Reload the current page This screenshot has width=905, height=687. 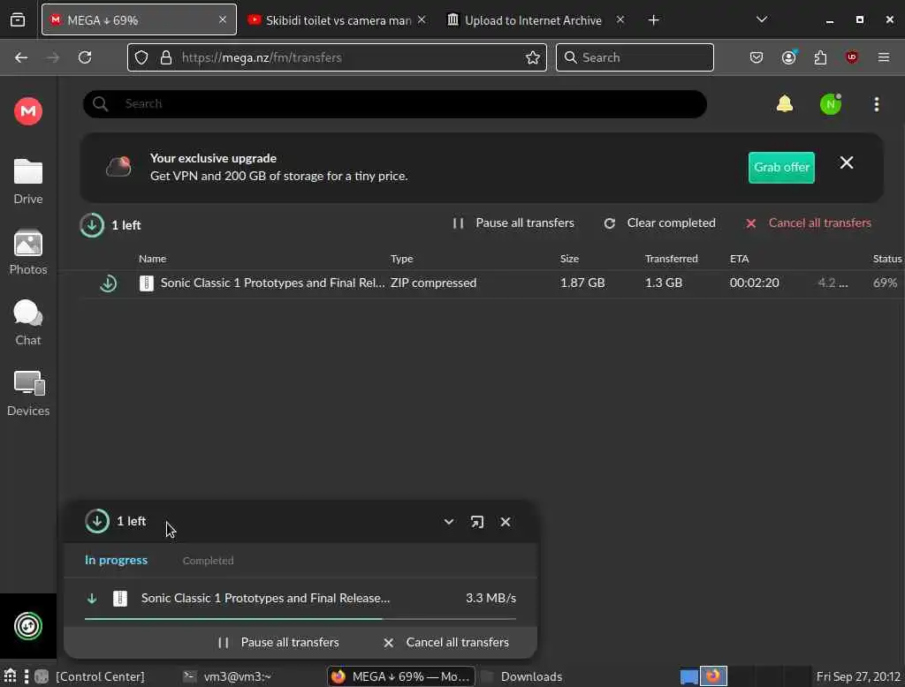tap(85, 57)
